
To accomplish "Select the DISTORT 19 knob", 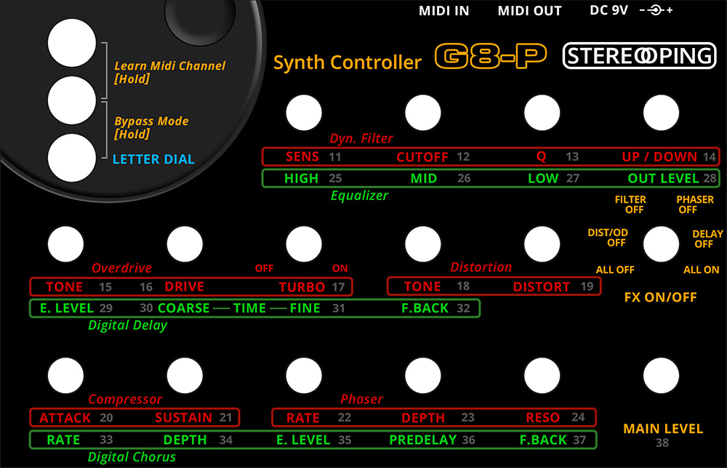I will point(542,244).
